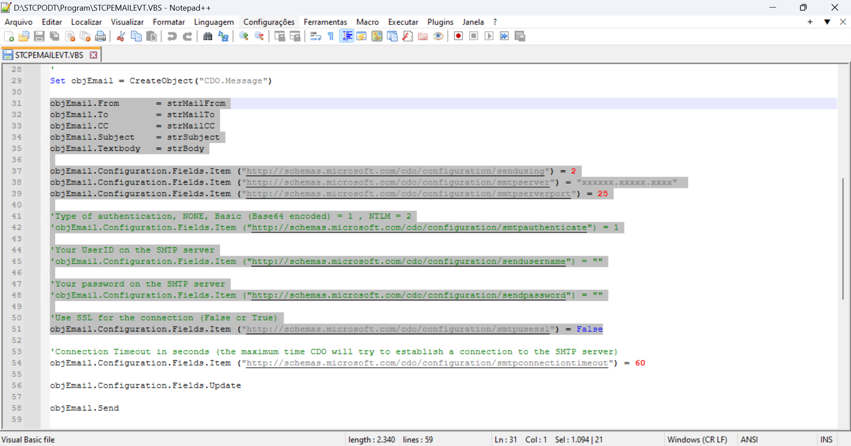The width and height of the screenshot is (851, 446).
Task: Click the sendusing schema URL link
Action: point(395,171)
